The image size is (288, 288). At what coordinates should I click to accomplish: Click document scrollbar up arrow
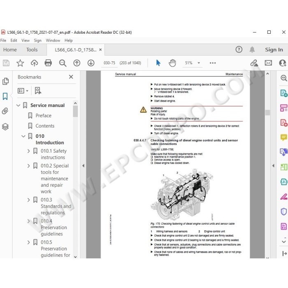click(267, 74)
